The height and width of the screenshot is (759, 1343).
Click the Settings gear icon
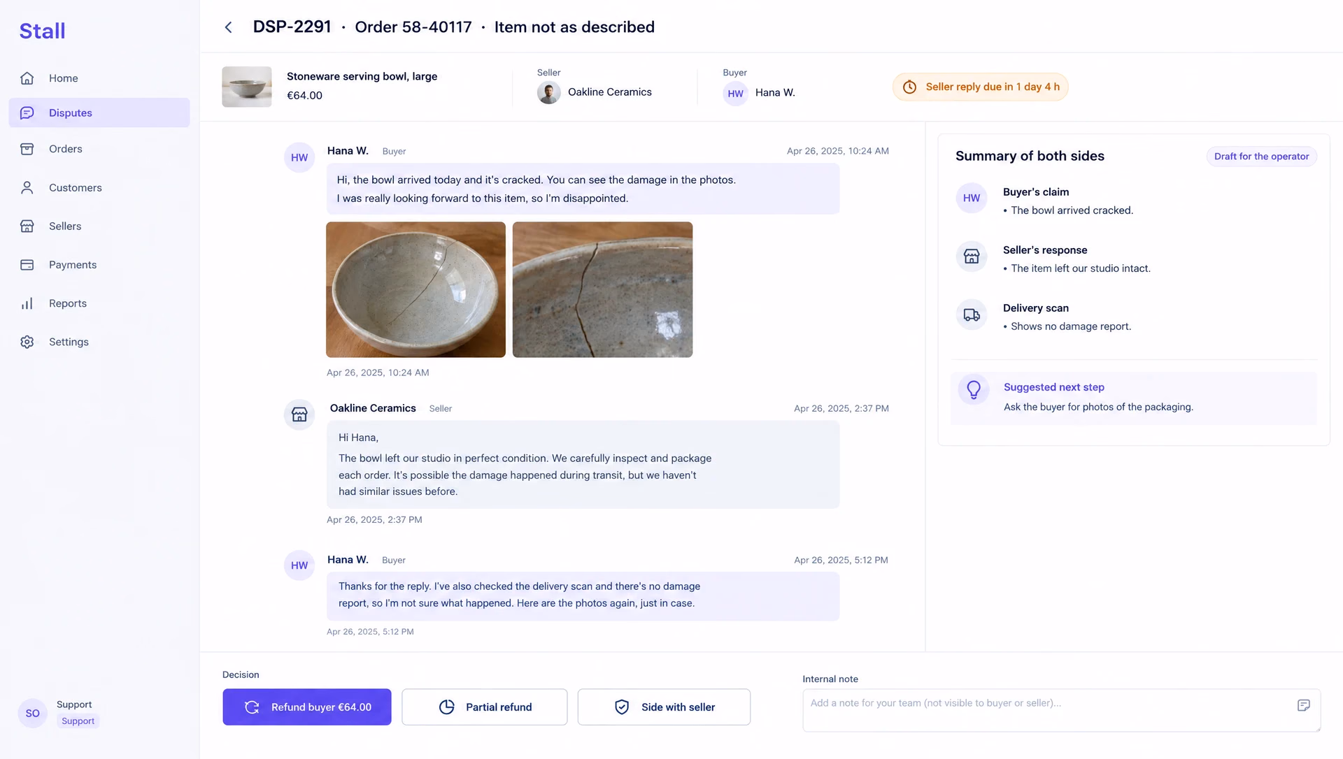click(27, 342)
